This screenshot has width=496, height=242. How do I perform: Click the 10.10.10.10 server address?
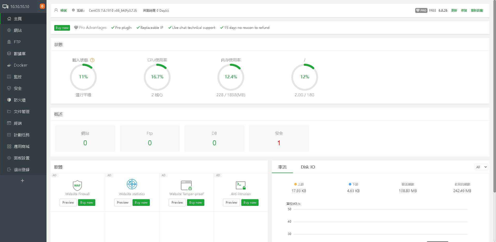click(20, 6)
